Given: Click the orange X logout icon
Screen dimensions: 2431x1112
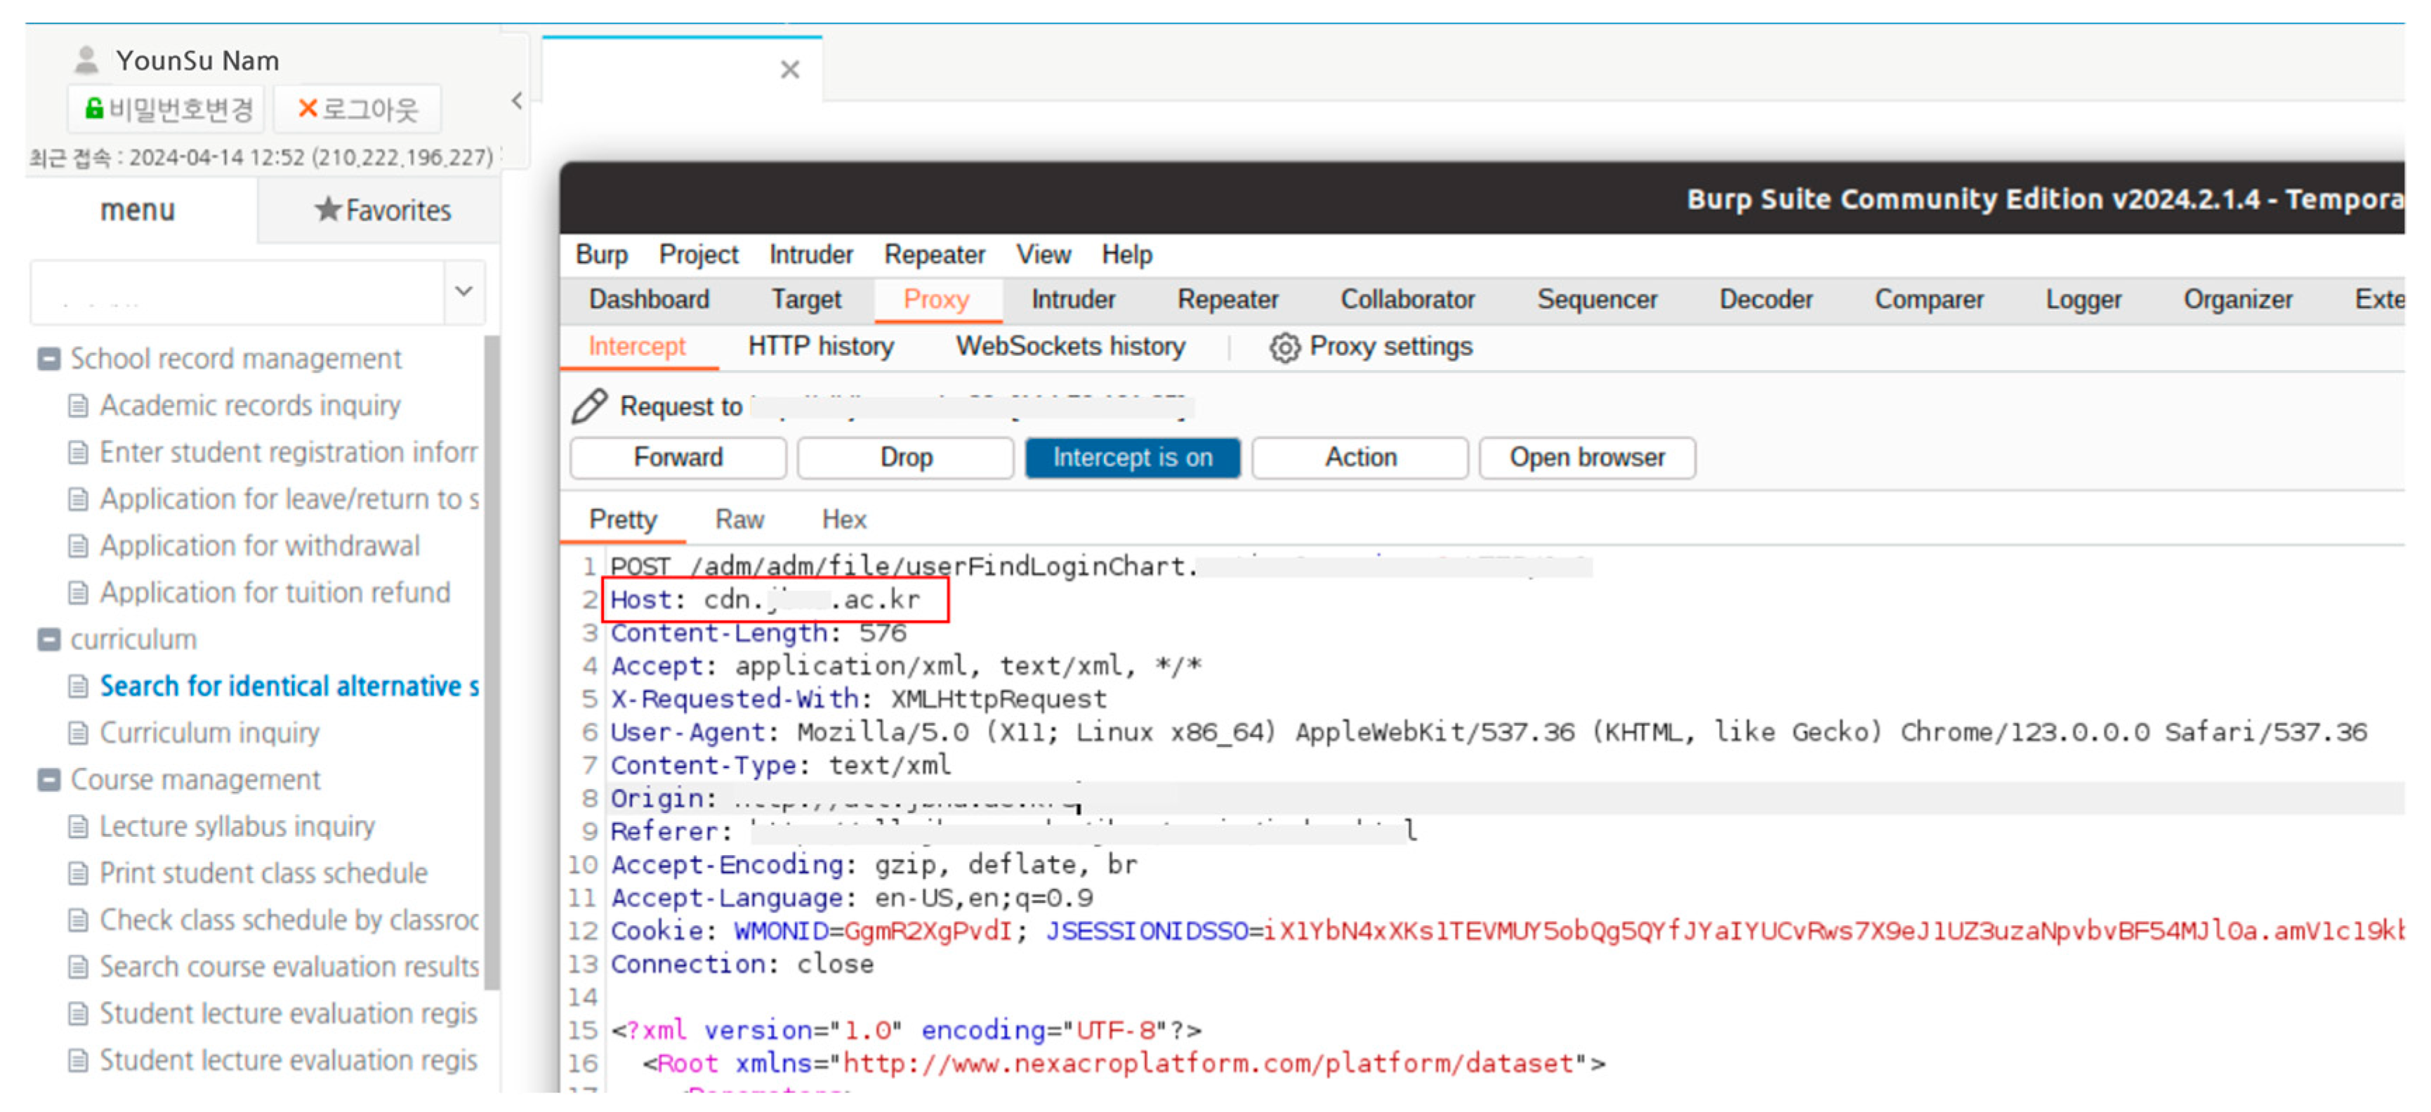Looking at the screenshot, I should [308, 109].
